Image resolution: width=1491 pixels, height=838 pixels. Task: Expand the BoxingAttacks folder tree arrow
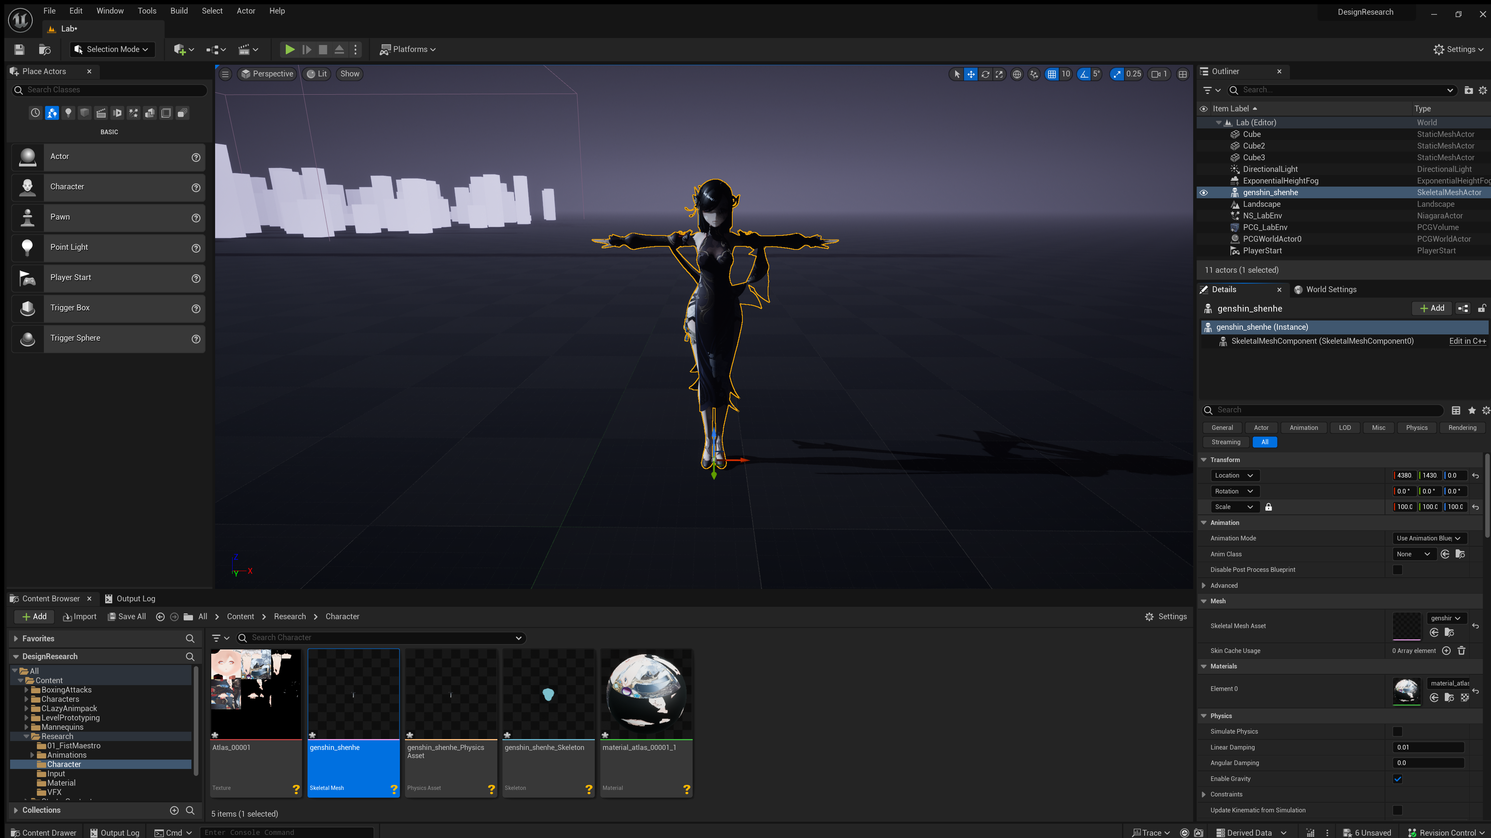point(26,690)
